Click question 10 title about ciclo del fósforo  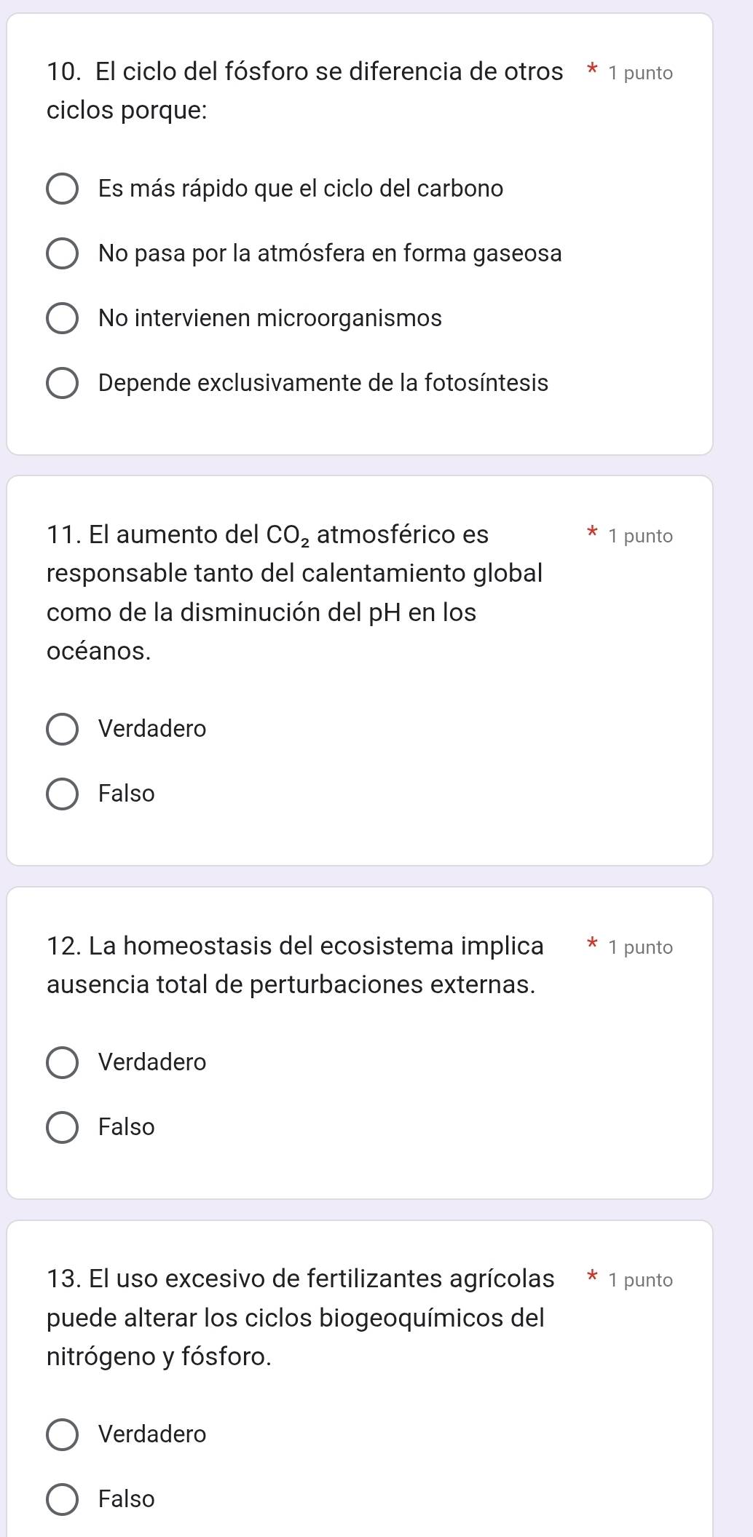(x=304, y=91)
